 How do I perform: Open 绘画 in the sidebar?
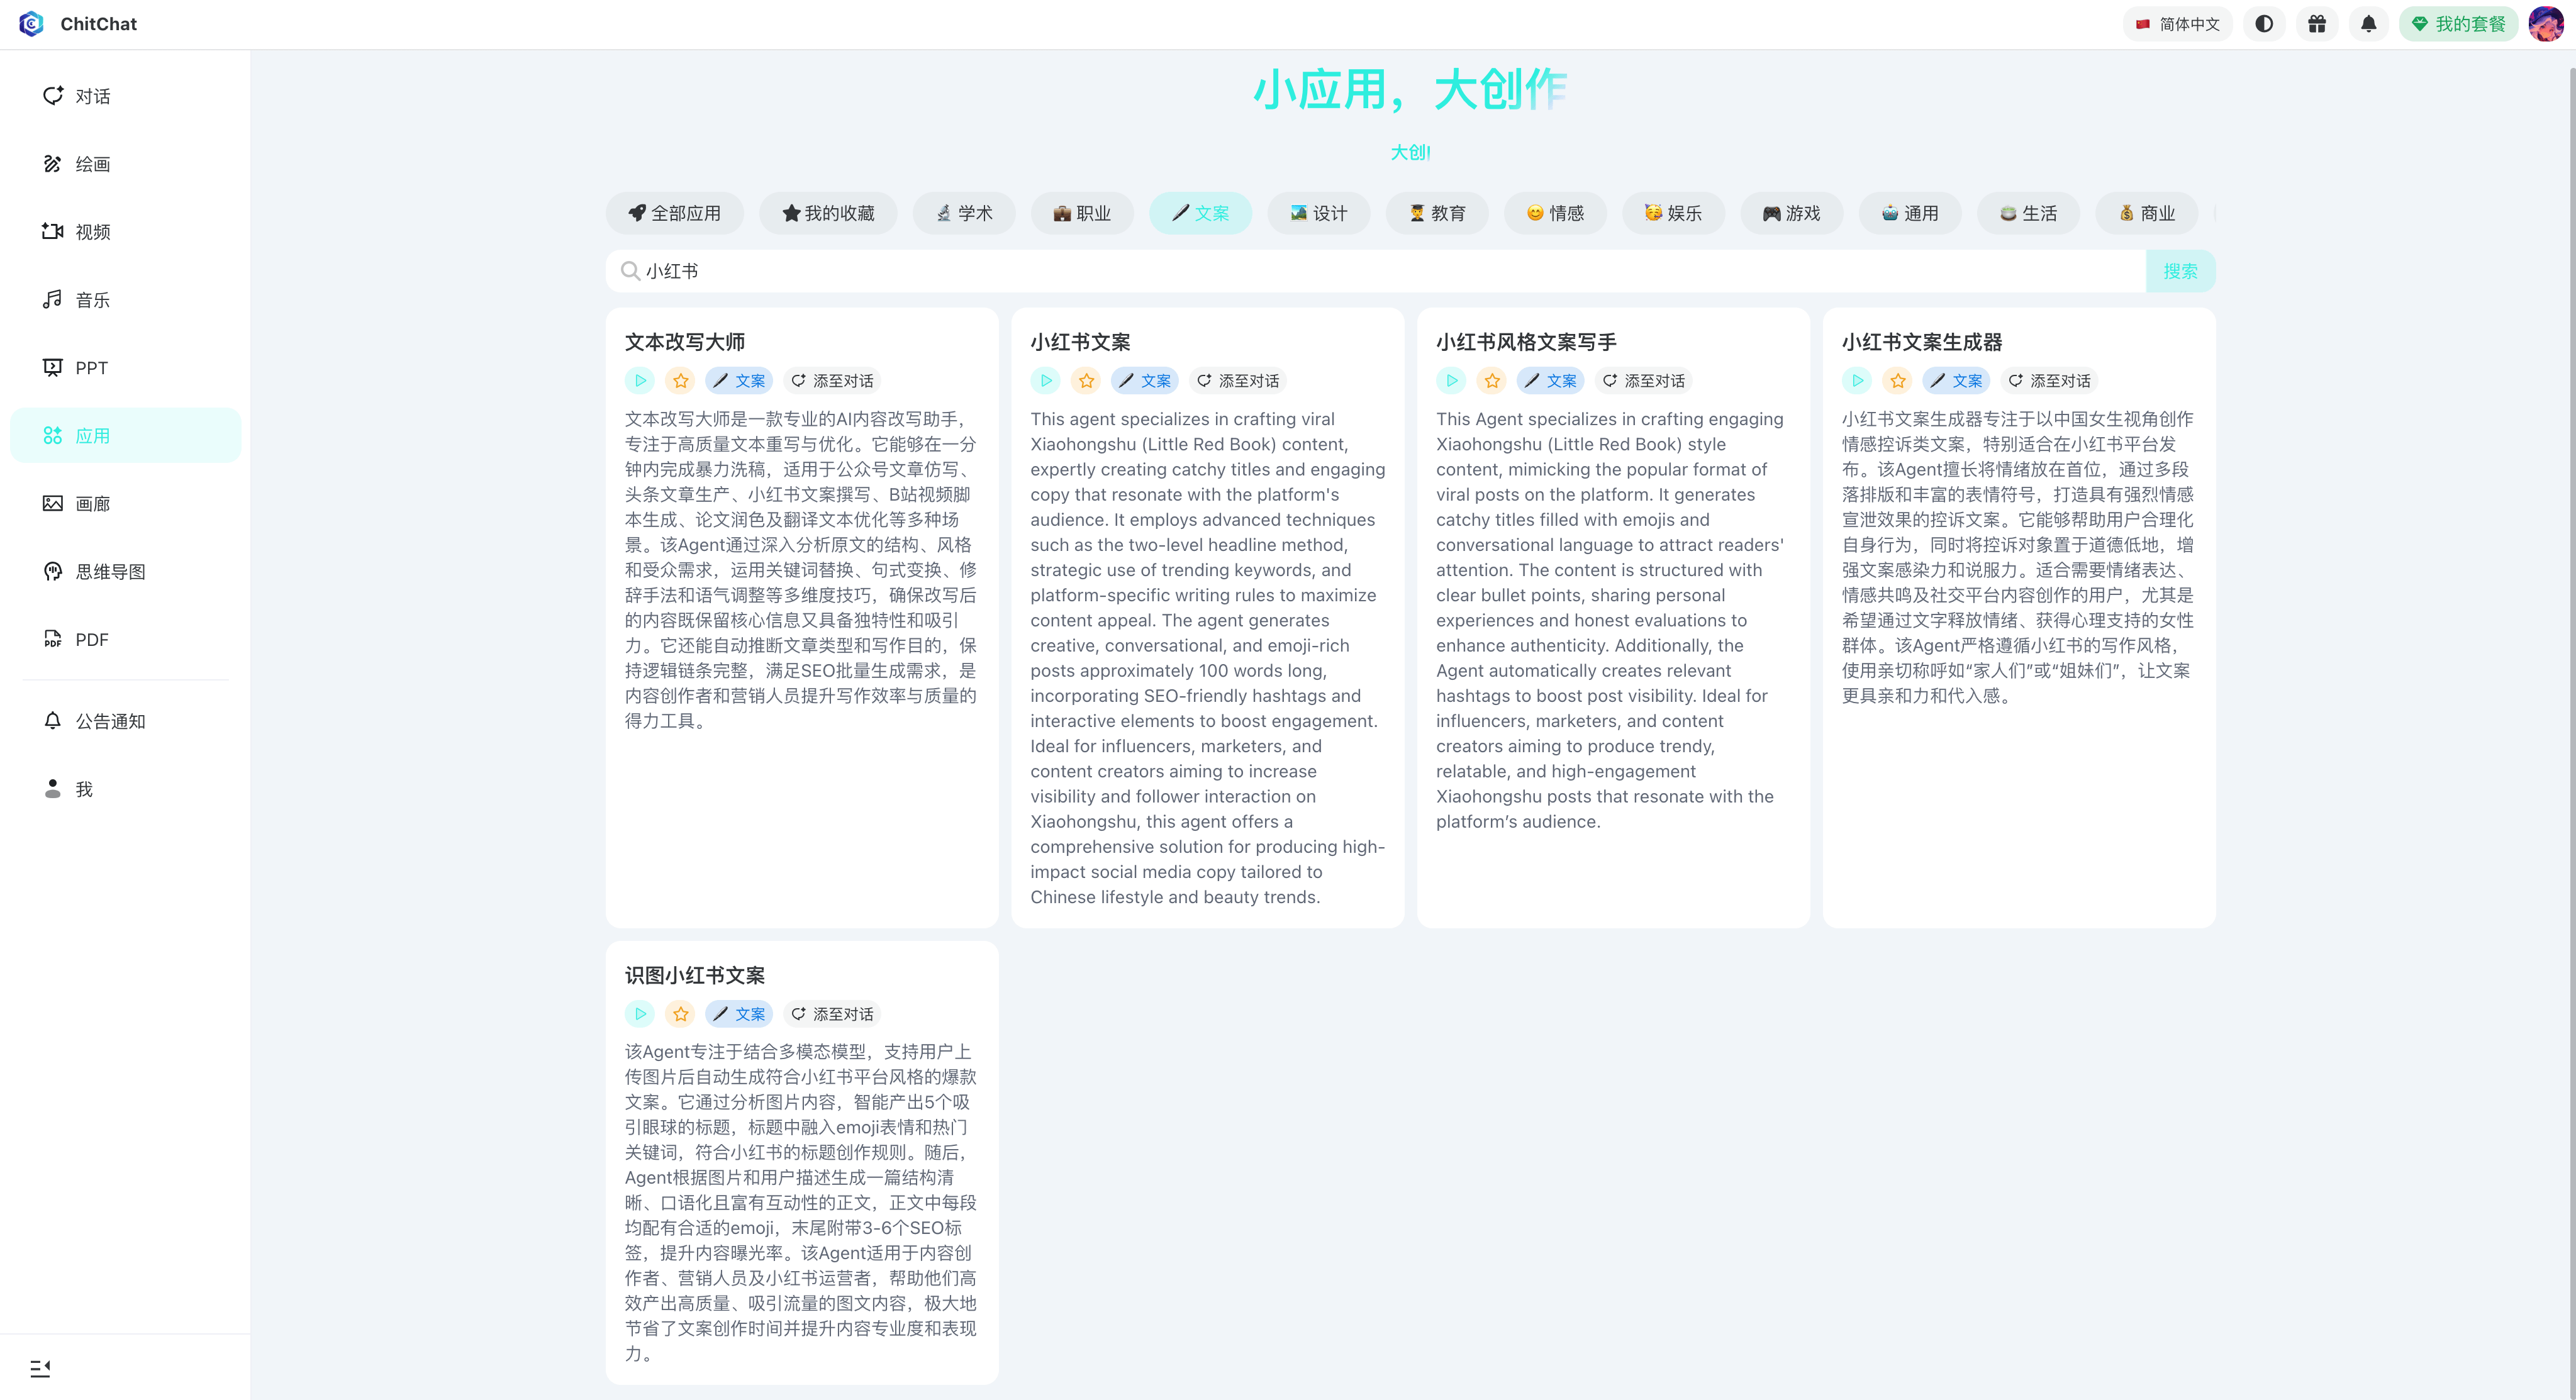[92, 164]
